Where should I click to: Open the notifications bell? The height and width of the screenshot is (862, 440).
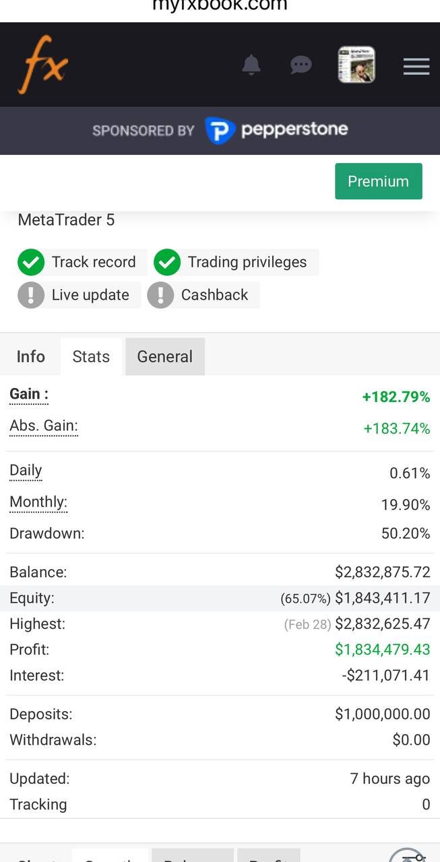click(x=251, y=65)
